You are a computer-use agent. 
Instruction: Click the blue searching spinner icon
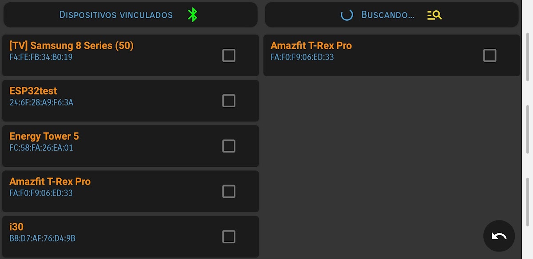(x=346, y=15)
